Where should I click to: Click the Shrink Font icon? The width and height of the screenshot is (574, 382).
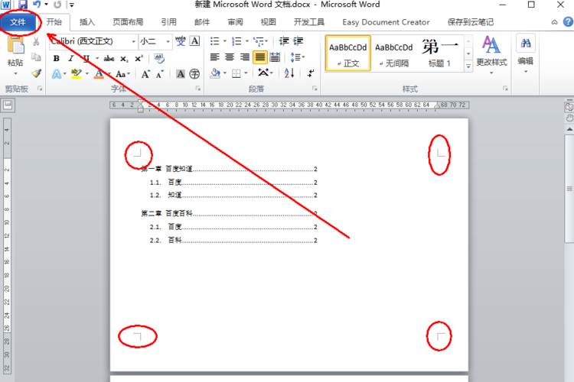coord(160,74)
